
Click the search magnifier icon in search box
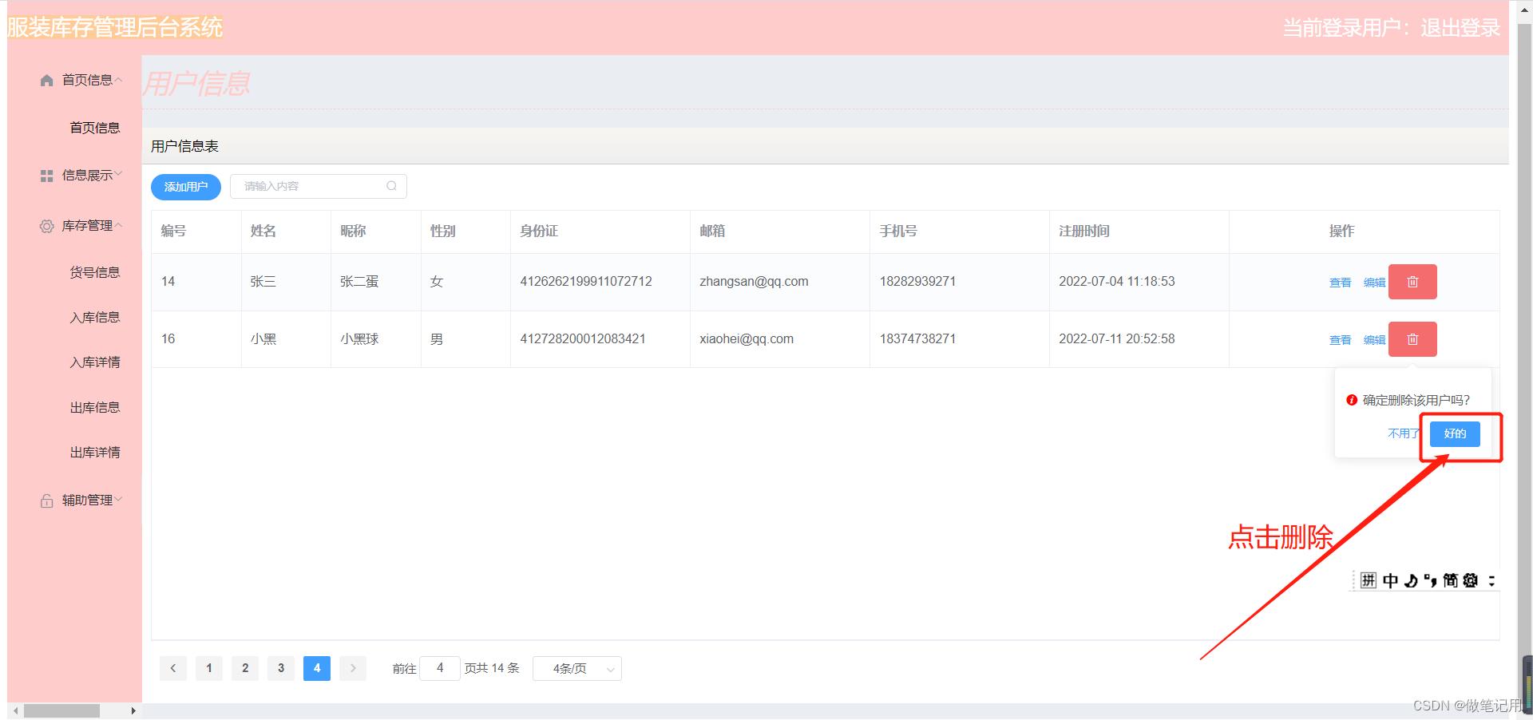391,186
